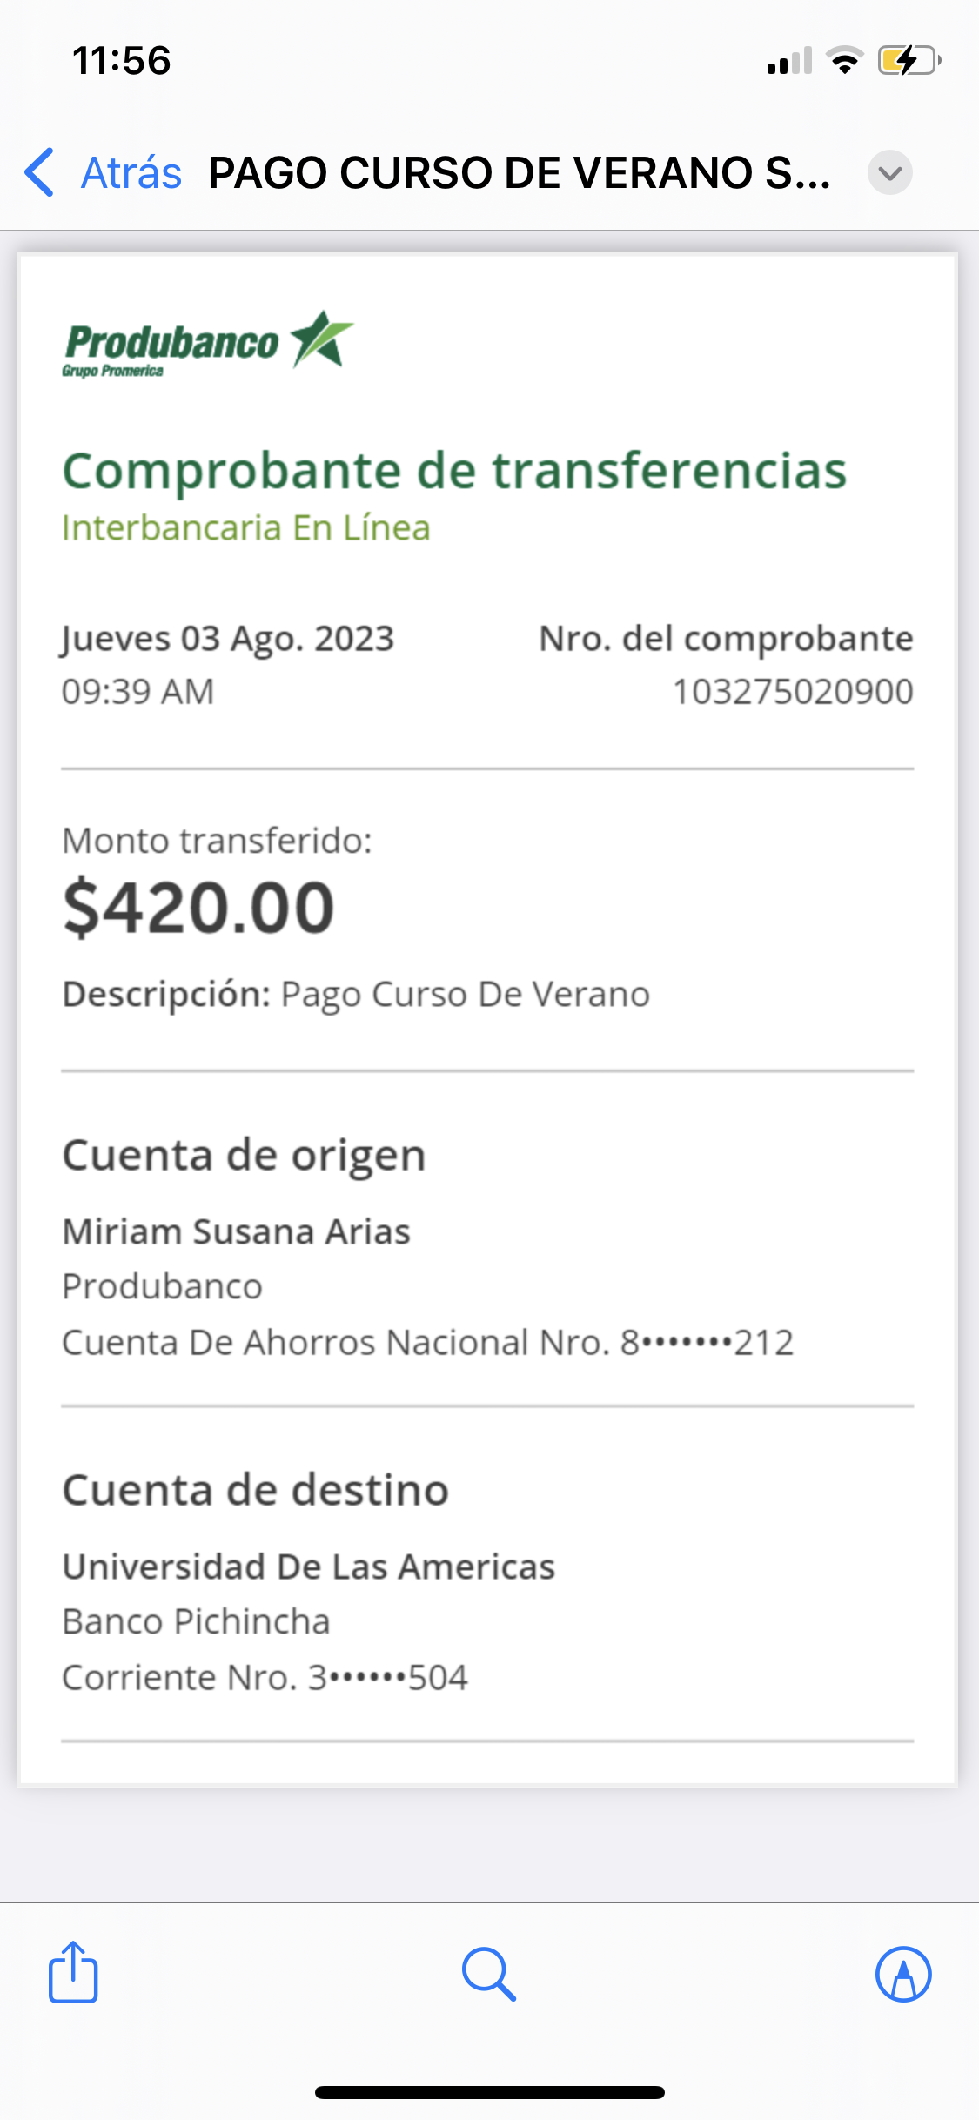Tap the Jueves 03 Ago. 2023 date
The height and width of the screenshot is (2120, 979).
(x=228, y=639)
